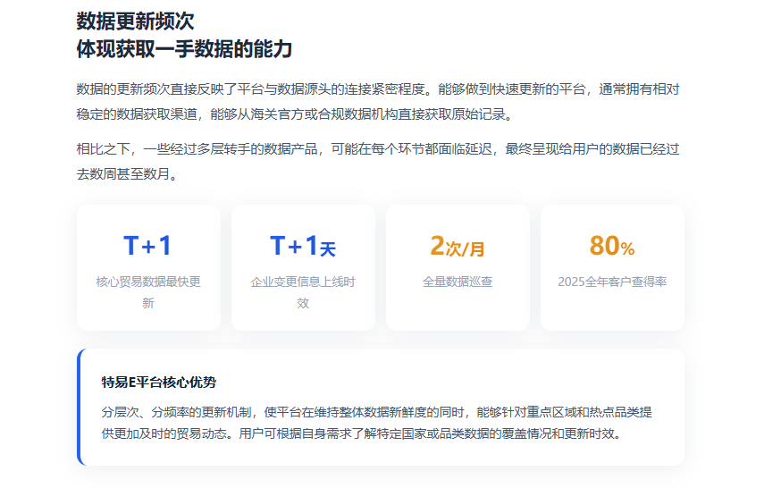The height and width of the screenshot is (488, 781).
Task: Click the orange '80%' statistic
Action: click(x=612, y=246)
